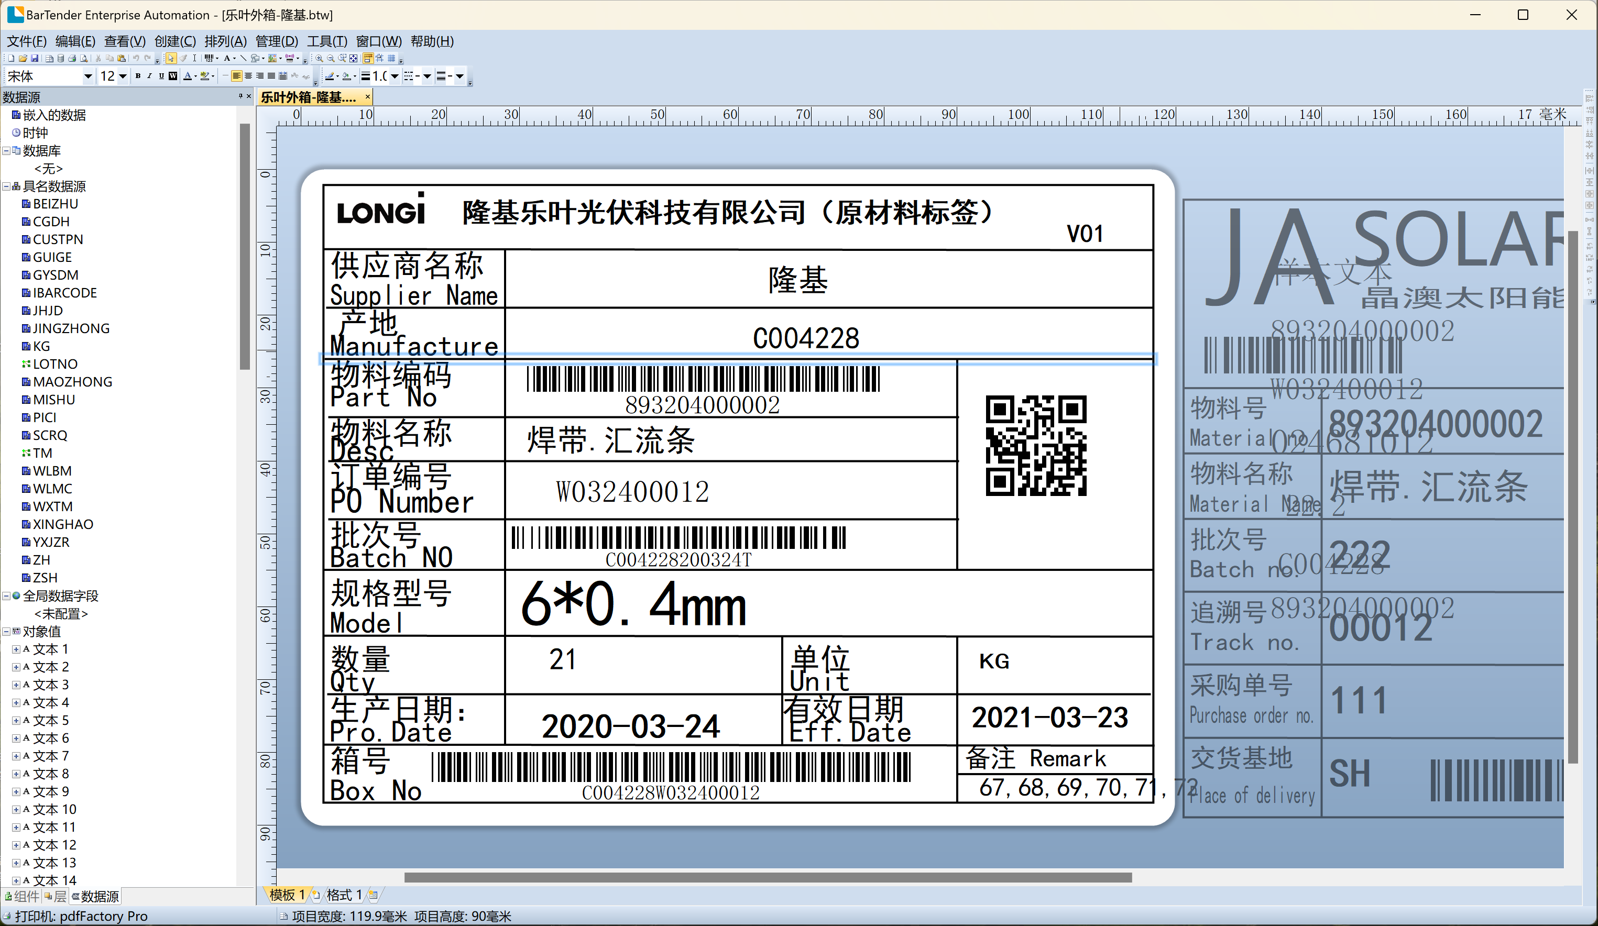Select the 层 panel tab
Image resolution: width=1598 pixels, height=926 pixels.
[55, 896]
